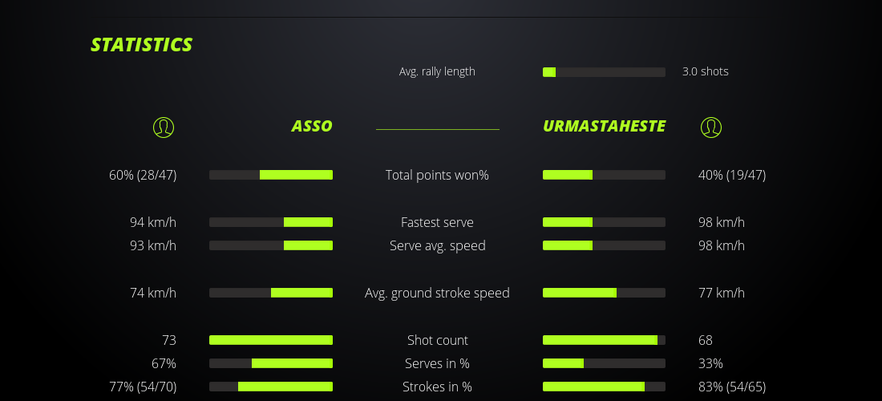Click ASSO's Fastest serve bar
This screenshot has width=882, height=401.
coord(271,222)
